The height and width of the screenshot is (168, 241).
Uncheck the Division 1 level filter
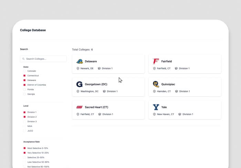[24, 112]
